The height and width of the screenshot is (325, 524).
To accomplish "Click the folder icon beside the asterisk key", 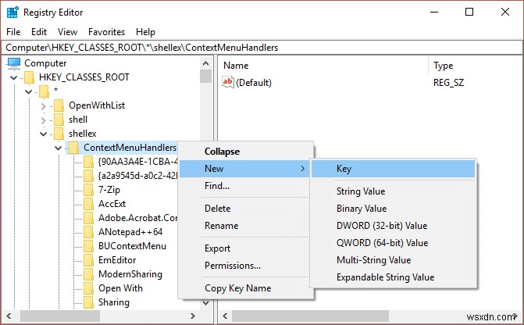I will pyautogui.click(x=44, y=91).
